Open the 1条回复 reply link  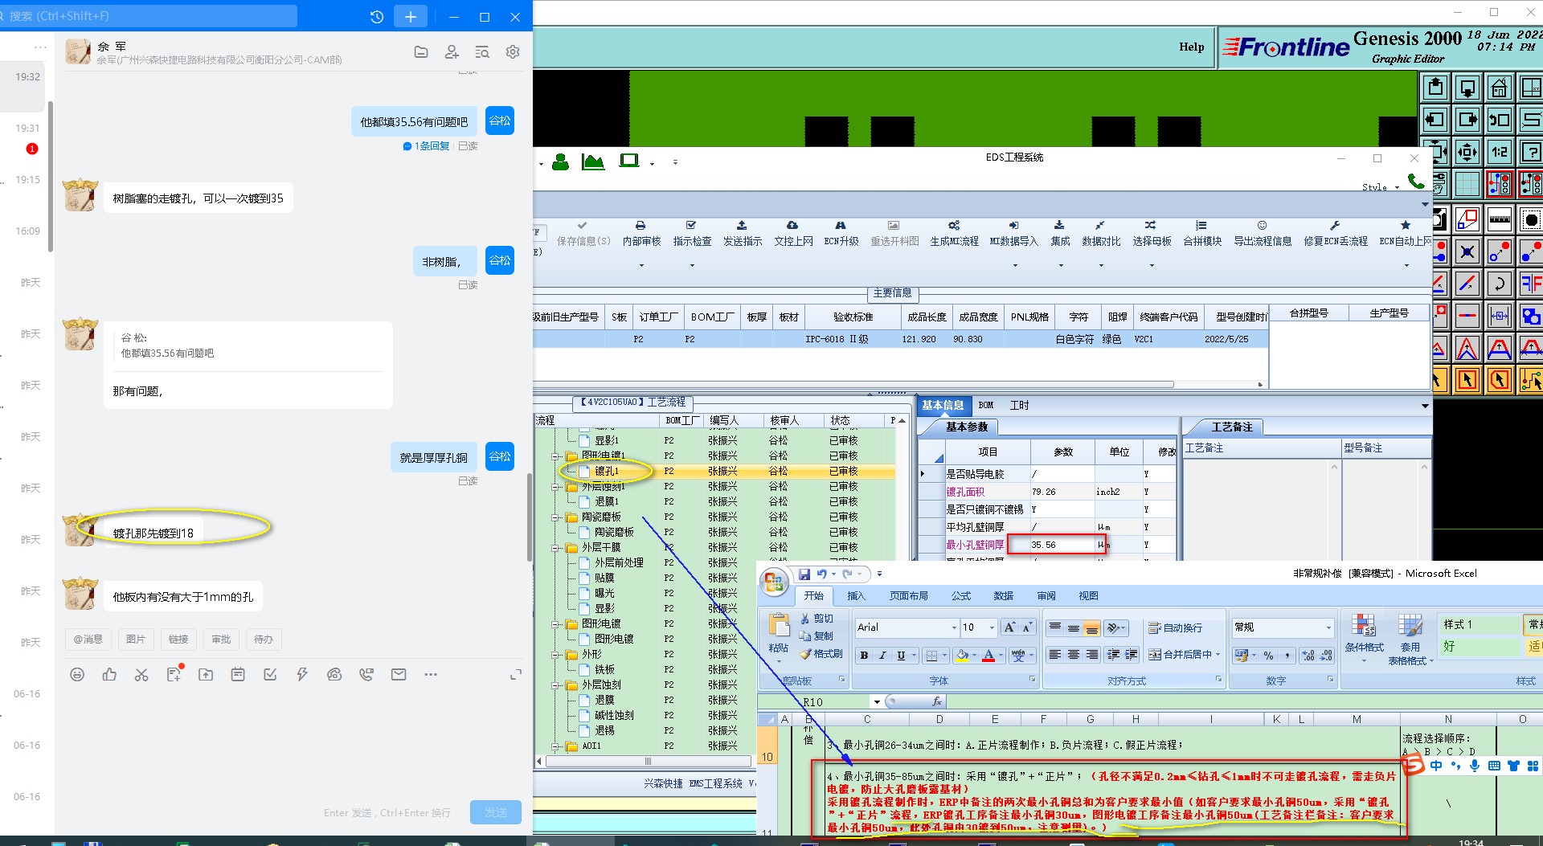pyautogui.click(x=427, y=146)
